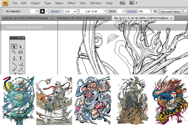Expand the graphic Style dropdown arrow
Screen dimensions: 188x127
[124, 11]
